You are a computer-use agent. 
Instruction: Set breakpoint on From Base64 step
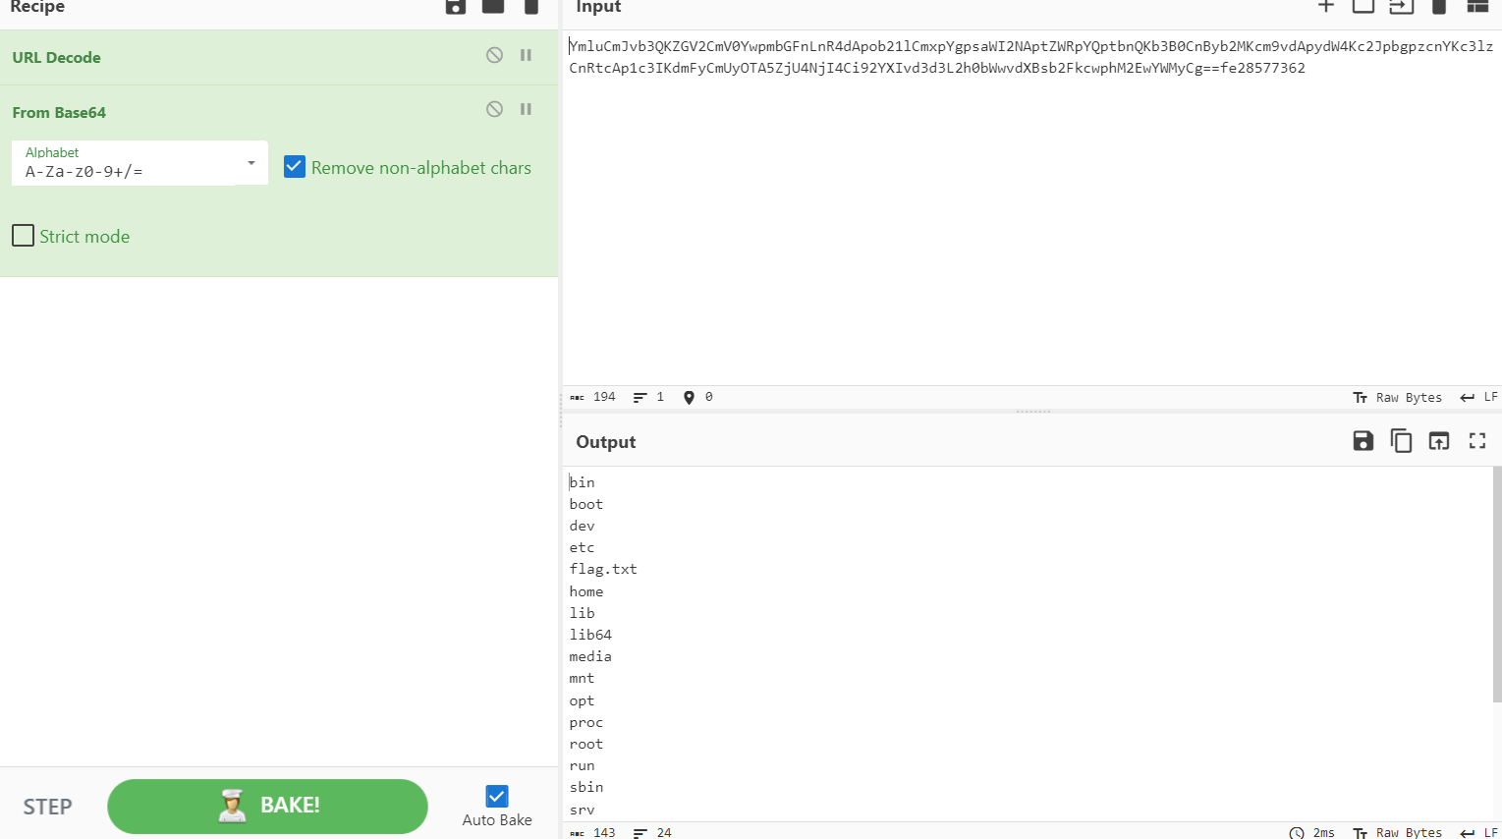526,109
